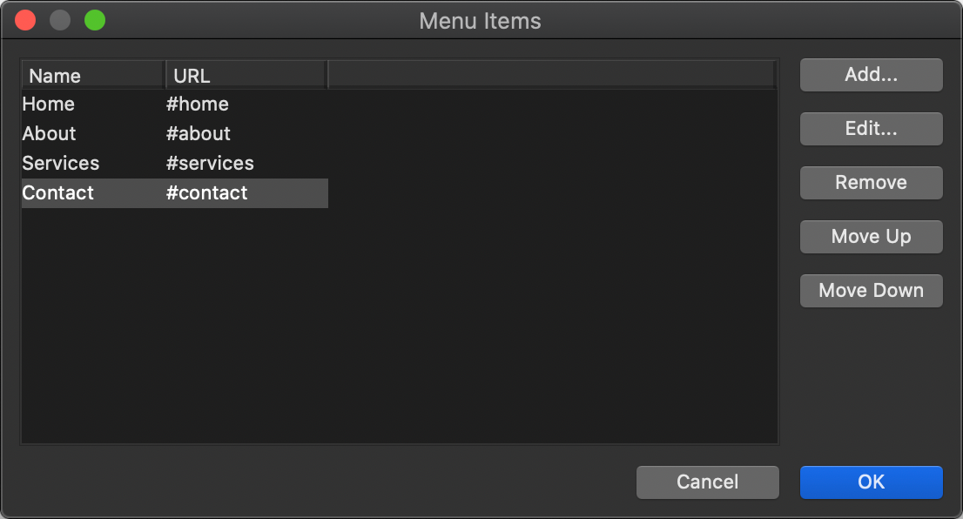963x519 pixels.
Task: Select the Services menu item row
Action: tap(61, 164)
